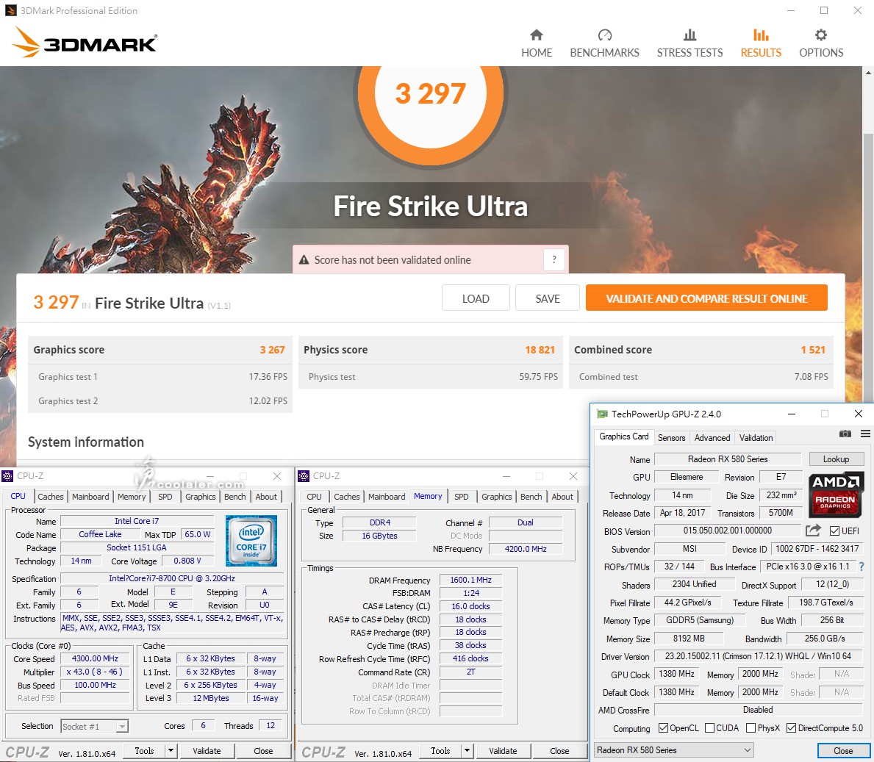The height and width of the screenshot is (762, 874).
Task: Open Stress Tests bar chart icon
Action: click(x=689, y=35)
